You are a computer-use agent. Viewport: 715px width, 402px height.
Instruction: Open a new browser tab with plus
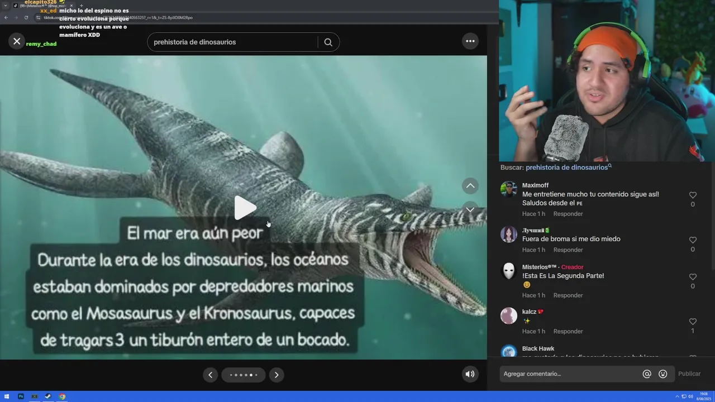point(81,6)
